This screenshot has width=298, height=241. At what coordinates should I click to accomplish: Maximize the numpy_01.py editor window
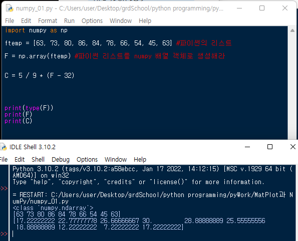pos(262,8)
